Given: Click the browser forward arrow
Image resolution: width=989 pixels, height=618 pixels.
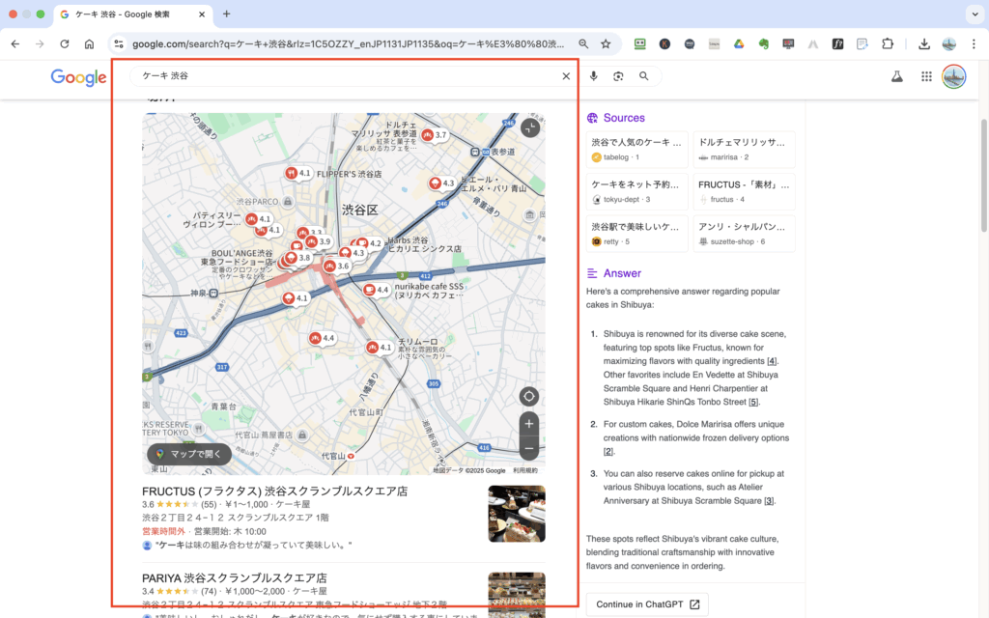Looking at the screenshot, I should click(x=40, y=44).
